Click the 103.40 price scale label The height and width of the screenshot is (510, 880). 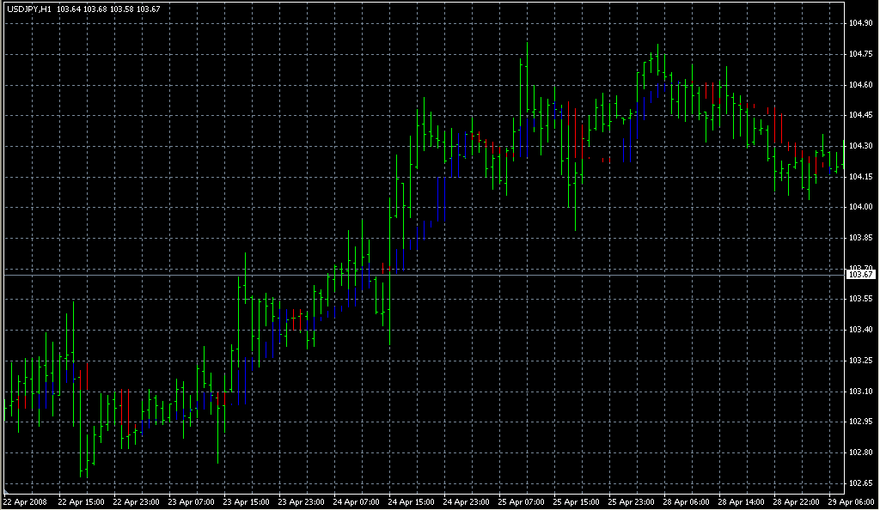(x=860, y=330)
